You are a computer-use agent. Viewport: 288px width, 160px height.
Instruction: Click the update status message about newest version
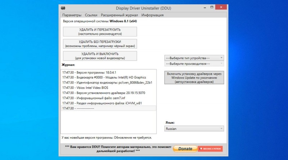pyautogui.click(x=107, y=137)
